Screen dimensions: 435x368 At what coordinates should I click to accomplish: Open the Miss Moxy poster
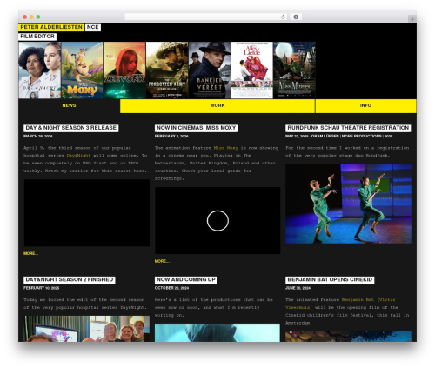click(x=82, y=70)
